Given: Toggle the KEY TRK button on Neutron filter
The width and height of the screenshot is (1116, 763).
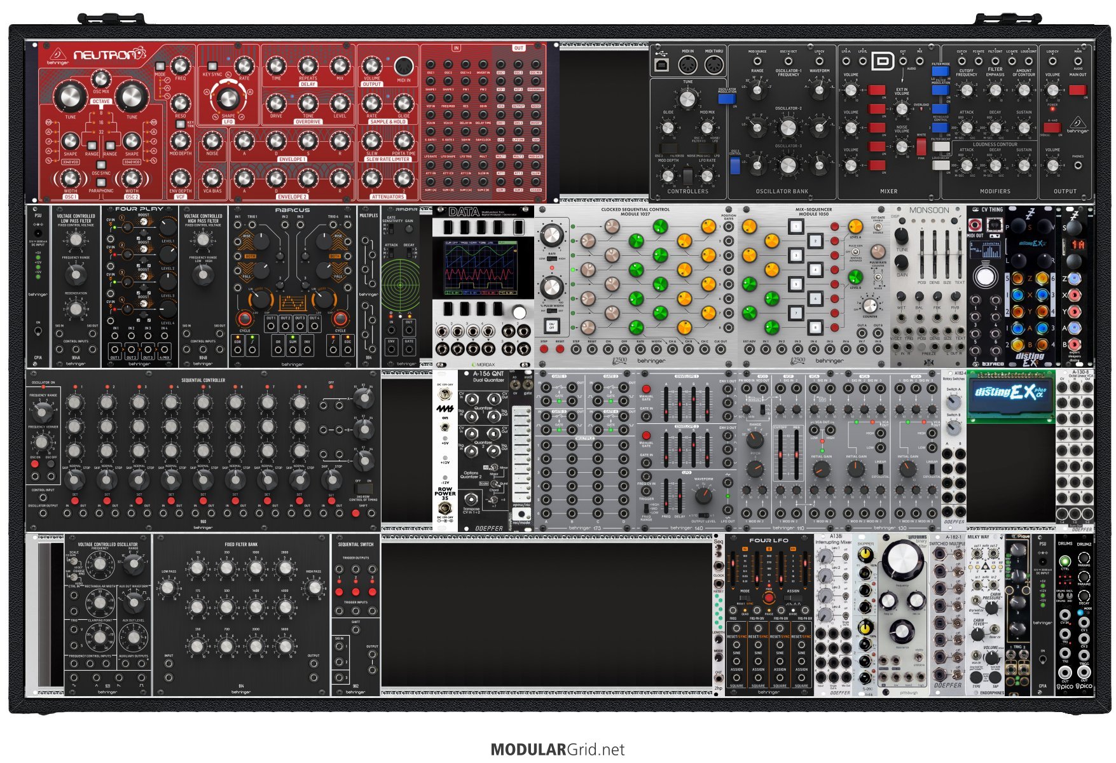Looking at the screenshot, I should point(181,125).
